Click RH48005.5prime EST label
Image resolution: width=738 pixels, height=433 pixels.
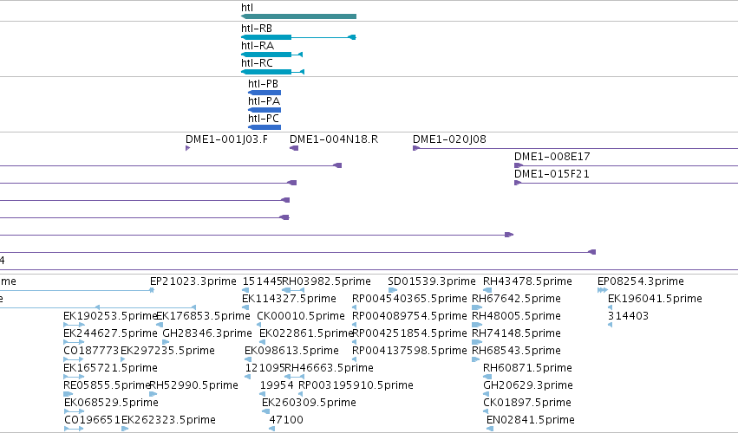tap(516, 316)
